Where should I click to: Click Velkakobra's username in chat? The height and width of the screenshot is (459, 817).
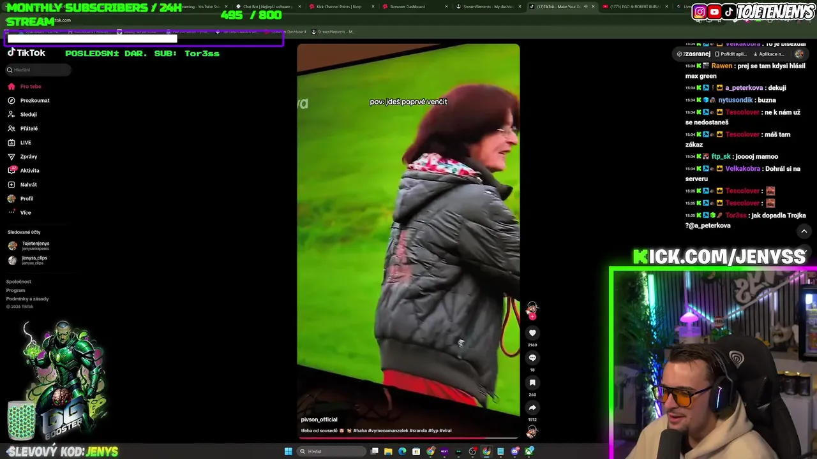coord(742,169)
